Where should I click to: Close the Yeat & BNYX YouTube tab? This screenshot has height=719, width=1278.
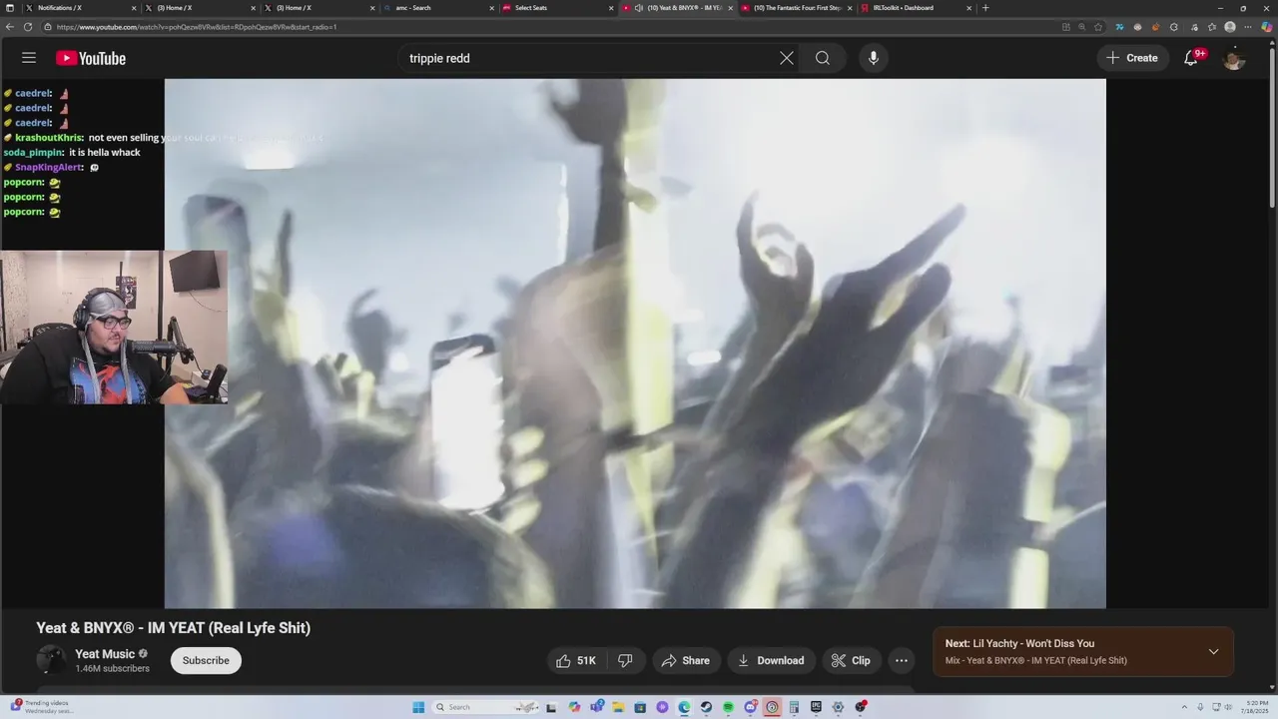click(731, 8)
